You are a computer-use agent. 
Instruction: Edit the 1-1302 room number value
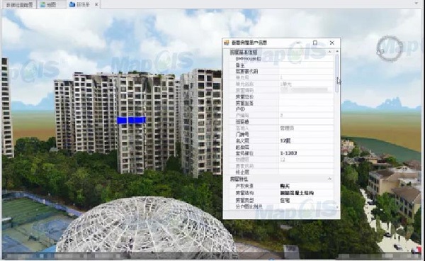point(306,153)
